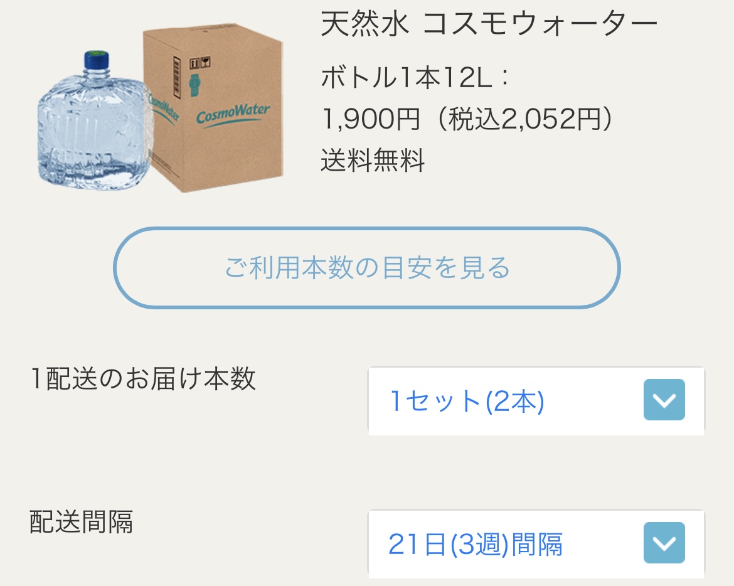Click the ボトル1本12L description text
The image size is (734, 586).
pyautogui.click(x=415, y=77)
